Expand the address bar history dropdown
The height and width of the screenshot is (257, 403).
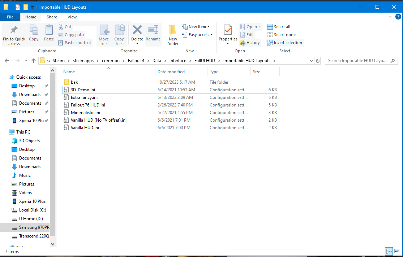(x=312, y=61)
